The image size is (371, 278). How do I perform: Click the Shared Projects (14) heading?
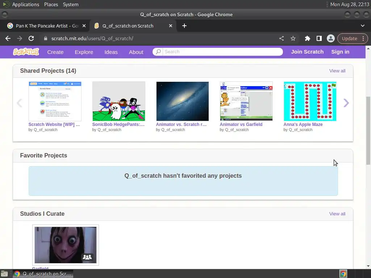[x=48, y=71]
